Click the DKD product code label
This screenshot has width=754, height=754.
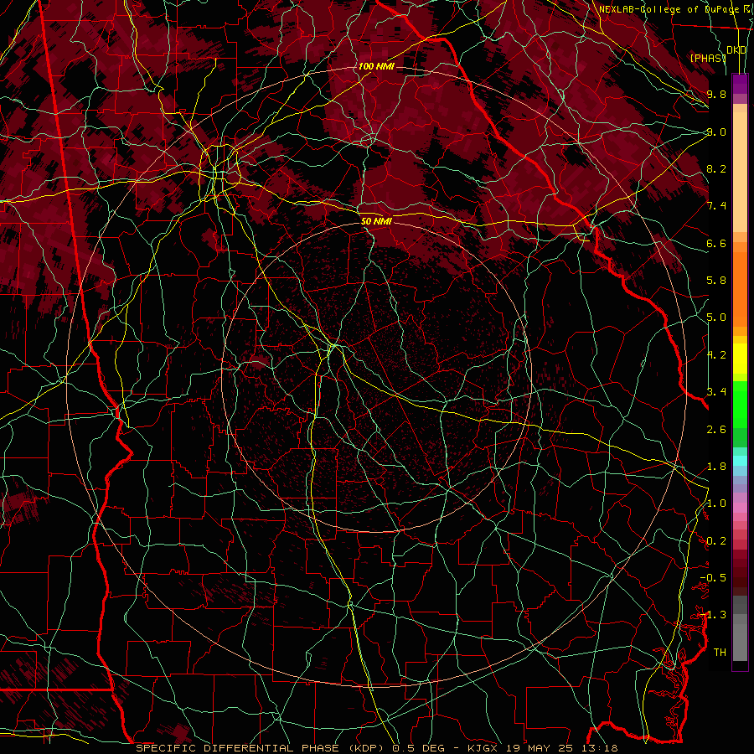pyautogui.click(x=736, y=50)
